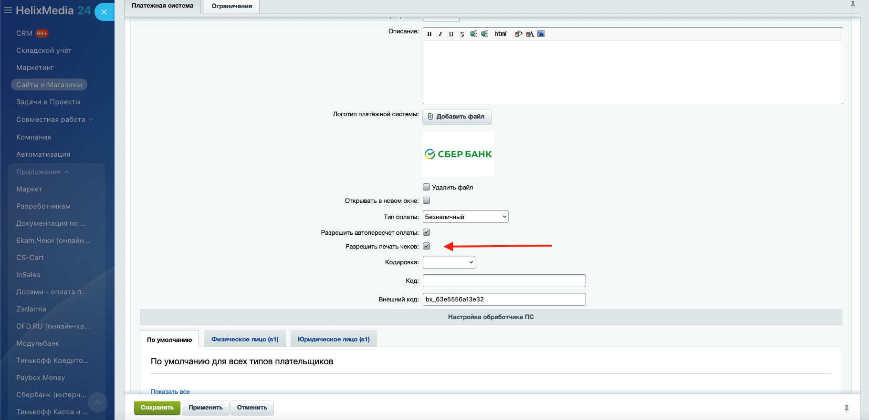Click the scroll-up round button in sidebar

point(98,402)
